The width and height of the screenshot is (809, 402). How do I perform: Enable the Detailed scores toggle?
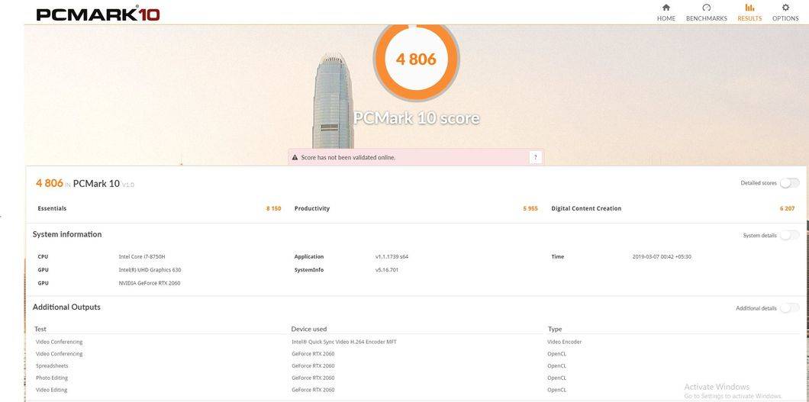pyautogui.click(x=789, y=183)
